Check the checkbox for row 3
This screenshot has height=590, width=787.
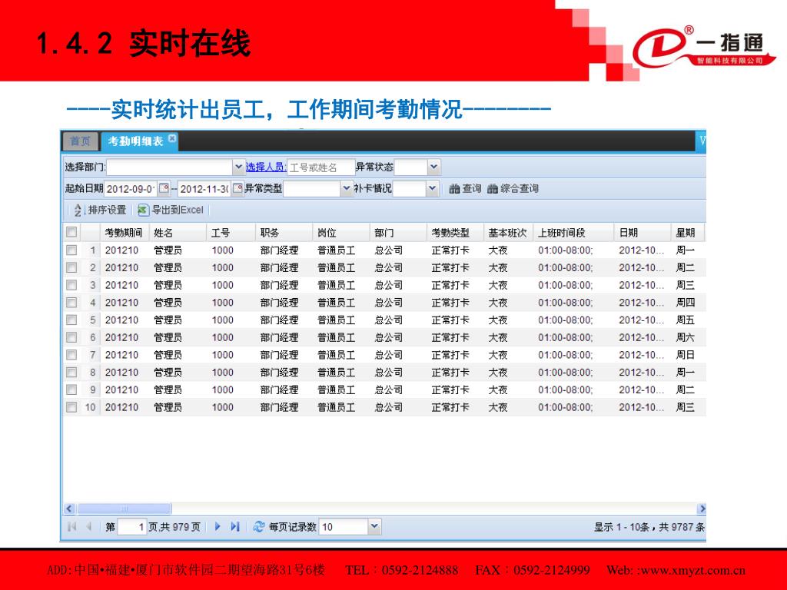(71, 285)
